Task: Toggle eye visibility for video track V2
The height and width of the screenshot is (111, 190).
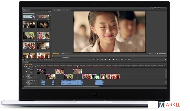Action: pos(33,70)
